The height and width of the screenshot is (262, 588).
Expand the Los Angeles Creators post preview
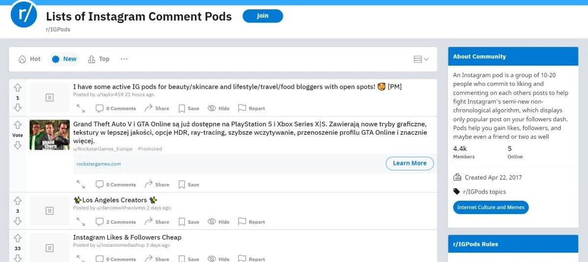pyautogui.click(x=81, y=222)
